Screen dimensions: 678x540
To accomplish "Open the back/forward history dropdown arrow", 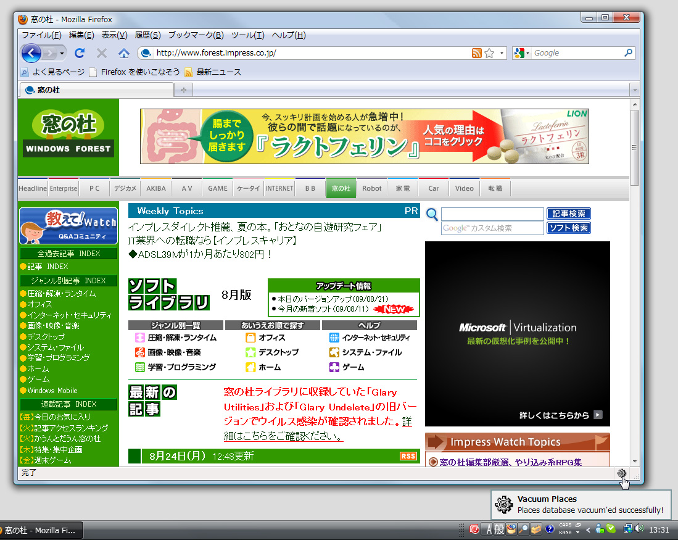I will coord(62,53).
